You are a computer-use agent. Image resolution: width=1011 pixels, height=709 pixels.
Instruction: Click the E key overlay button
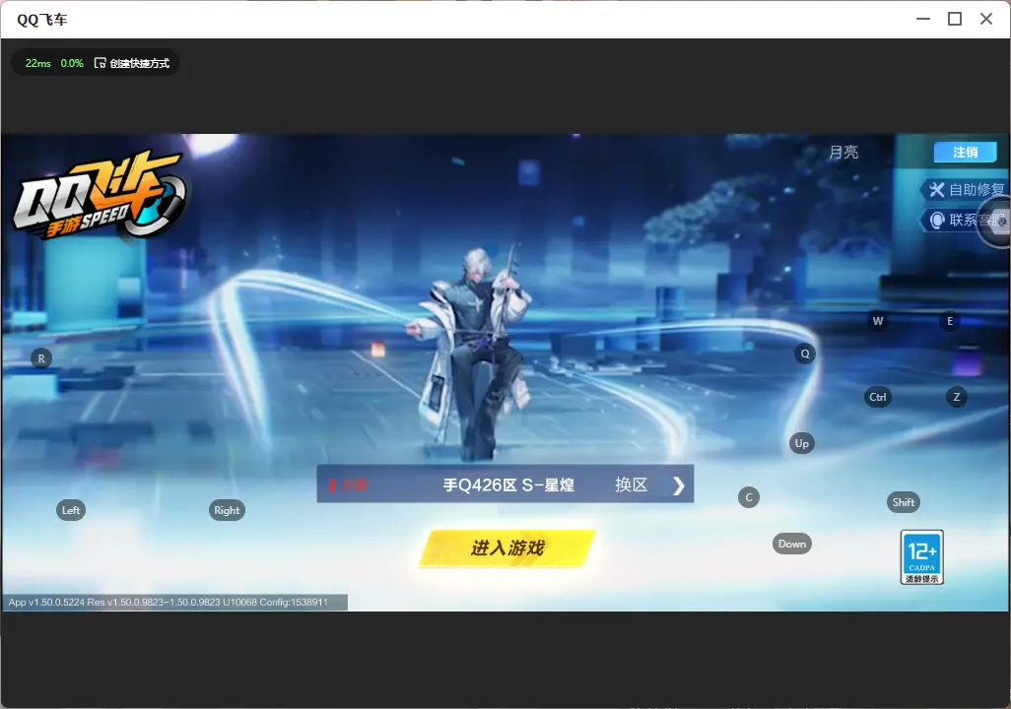pos(950,321)
